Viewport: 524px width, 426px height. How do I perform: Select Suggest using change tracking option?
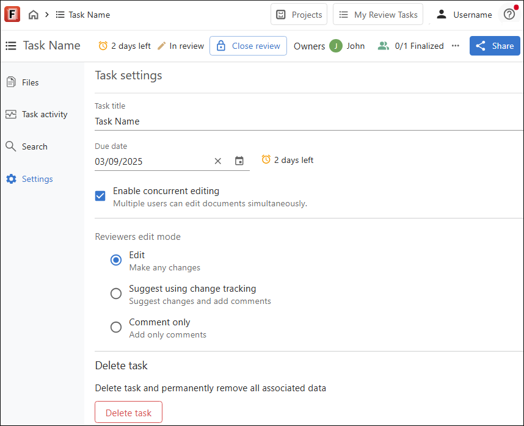point(116,294)
